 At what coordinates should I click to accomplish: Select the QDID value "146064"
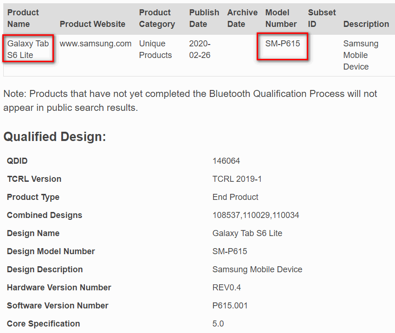(x=226, y=160)
